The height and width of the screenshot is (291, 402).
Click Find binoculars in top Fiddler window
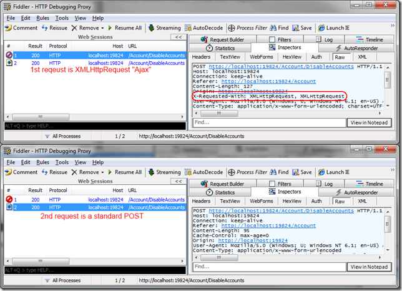(273, 28)
